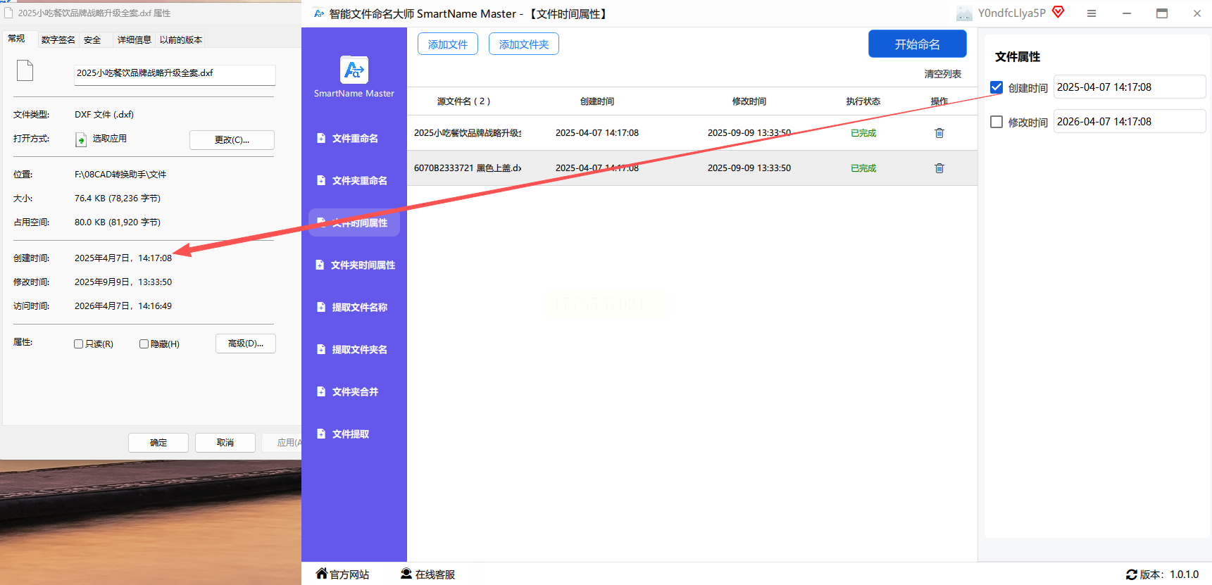Open the hamburger menu in title bar

(x=1091, y=13)
